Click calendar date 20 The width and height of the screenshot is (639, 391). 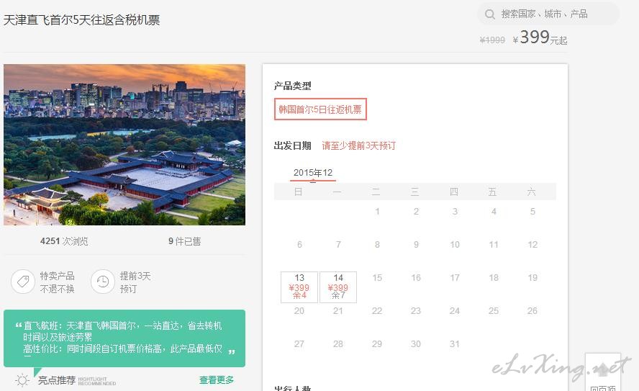[299, 310]
